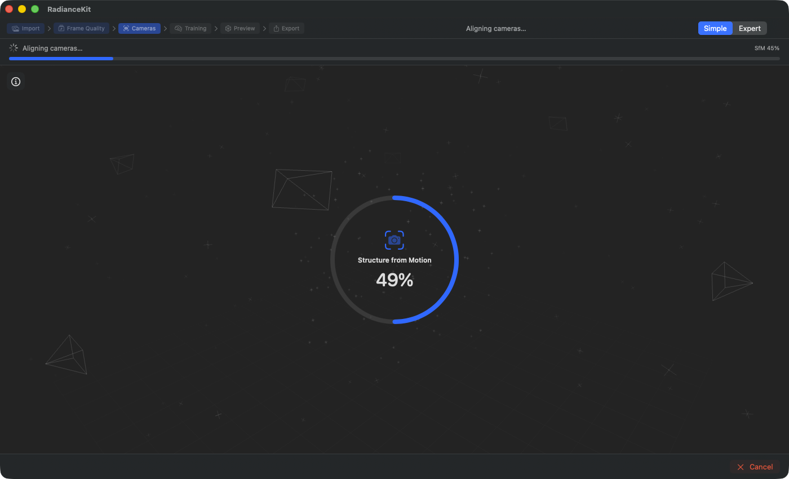Viewport: 789px width, 479px height.
Task: Click the RadianceKit window title
Action: pyautogui.click(x=69, y=9)
